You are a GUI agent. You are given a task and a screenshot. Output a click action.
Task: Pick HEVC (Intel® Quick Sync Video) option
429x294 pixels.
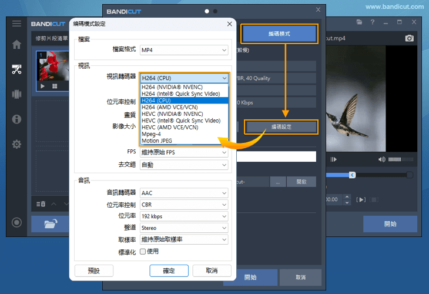tap(185, 121)
